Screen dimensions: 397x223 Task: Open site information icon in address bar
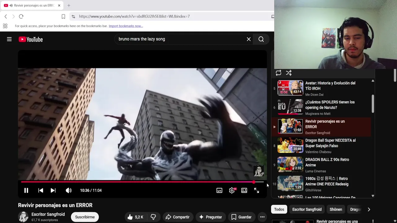(73, 16)
